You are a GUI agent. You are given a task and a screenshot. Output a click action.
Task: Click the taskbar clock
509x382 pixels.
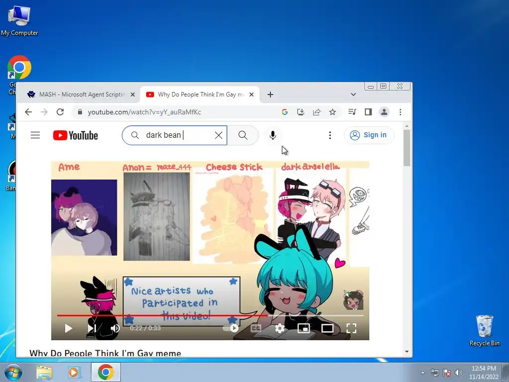pyautogui.click(x=484, y=373)
